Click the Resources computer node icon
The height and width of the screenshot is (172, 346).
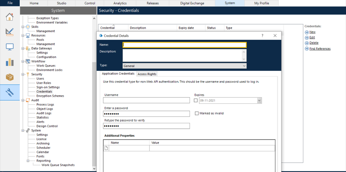[28, 35]
